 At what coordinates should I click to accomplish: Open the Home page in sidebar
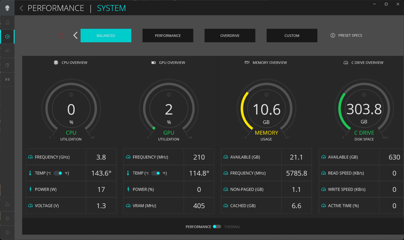(x=7, y=22)
